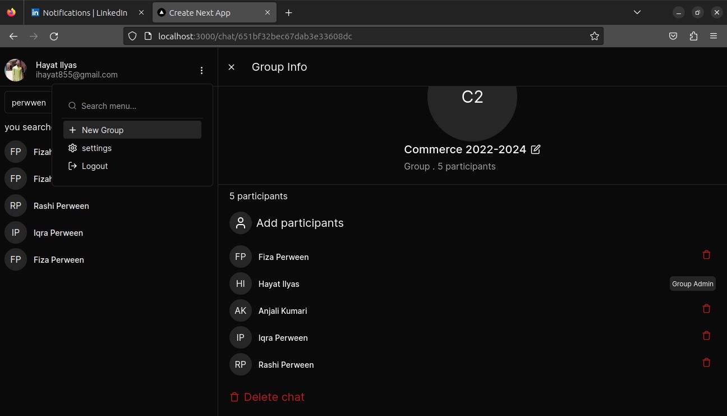
Task: Choose Logout in the menu
Action: pos(94,166)
